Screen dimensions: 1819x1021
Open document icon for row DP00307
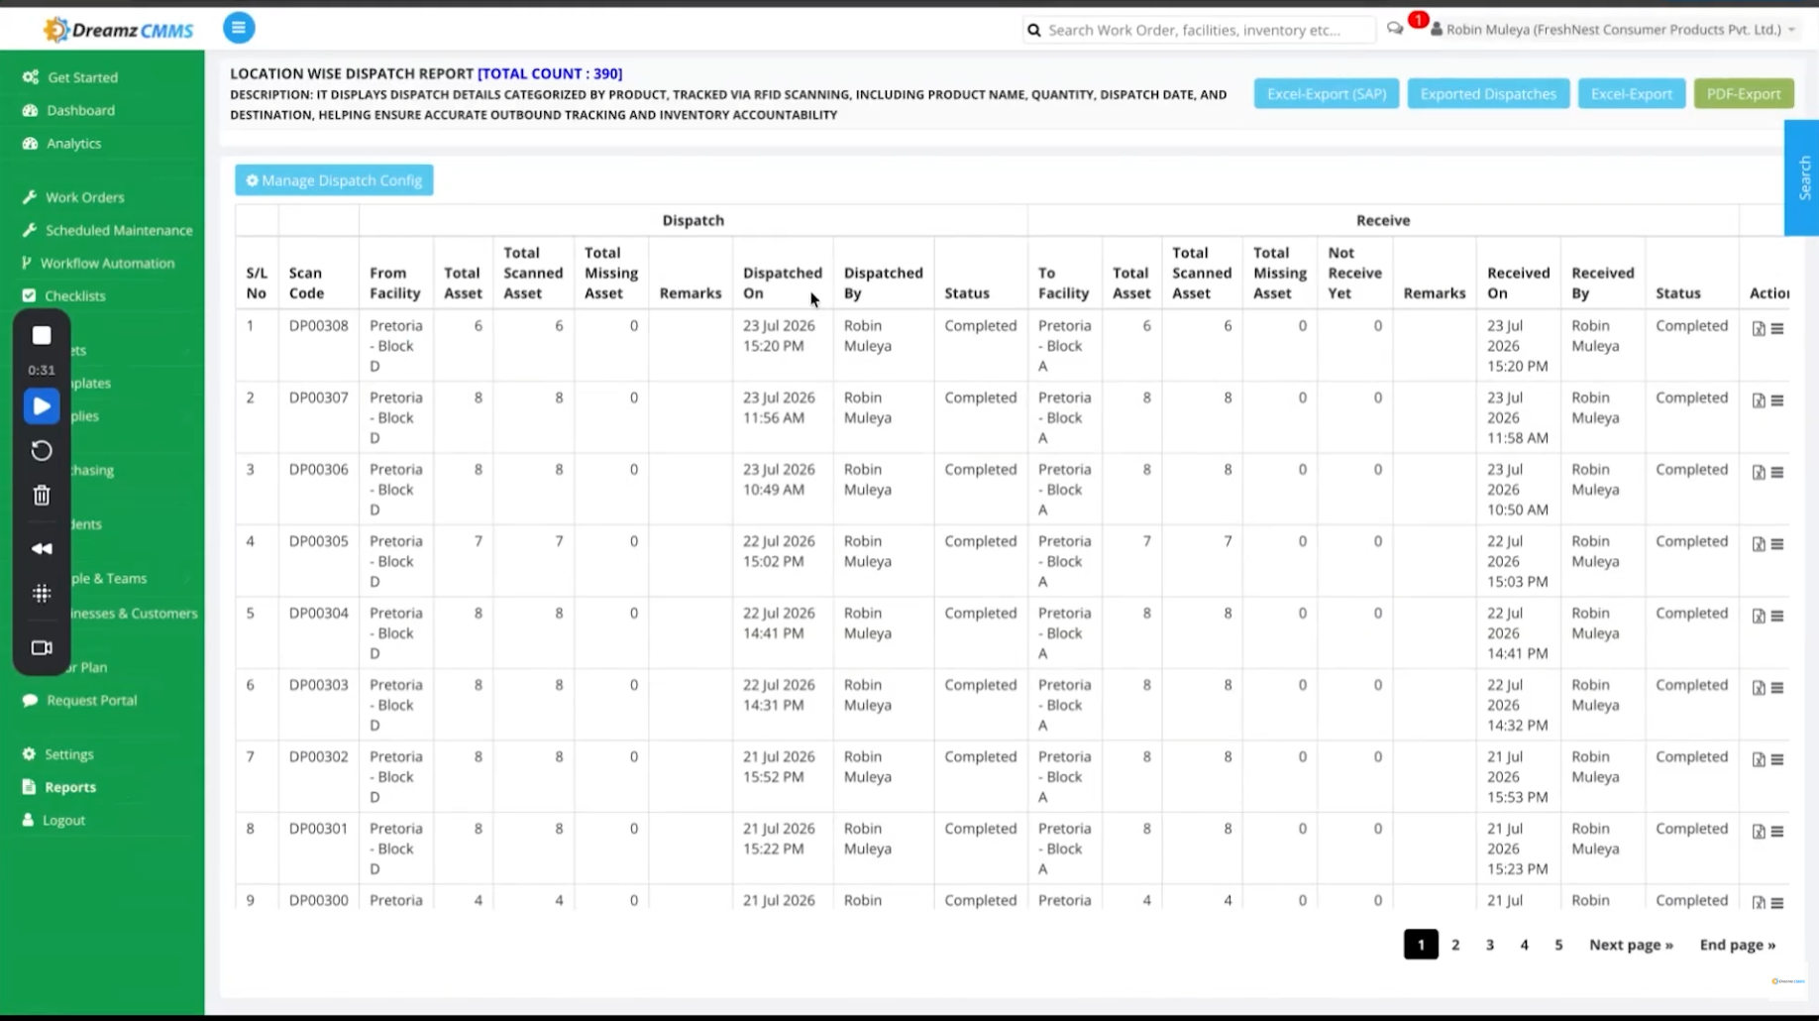click(x=1759, y=400)
